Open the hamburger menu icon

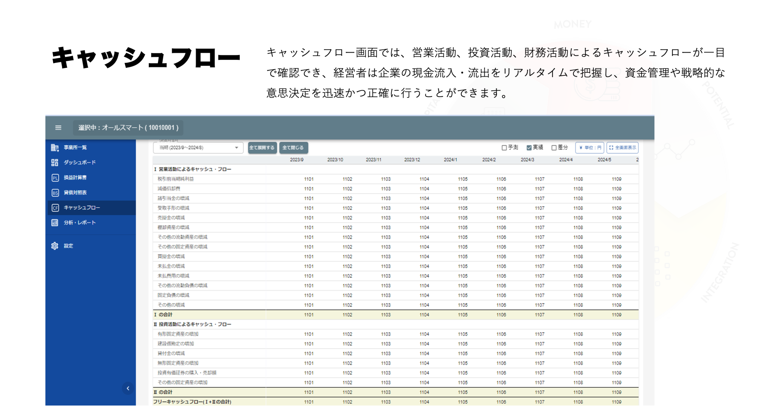point(58,127)
